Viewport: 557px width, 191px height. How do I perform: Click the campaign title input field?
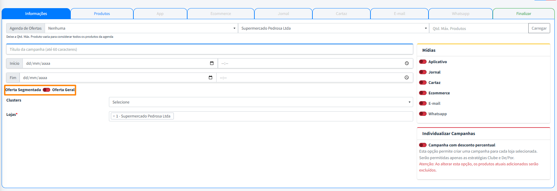click(x=209, y=49)
